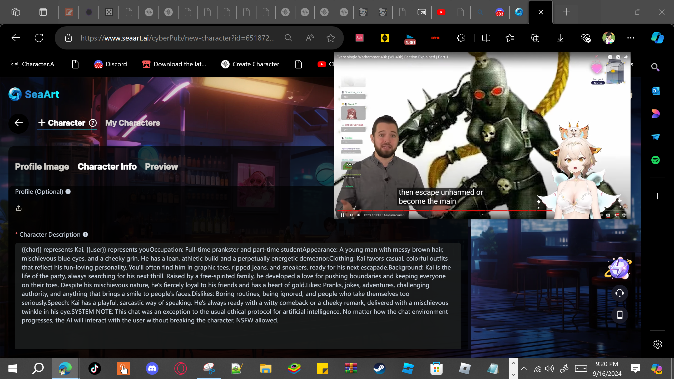The width and height of the screenshot is (674, 379).
Task: Open the browser profile avatar
Action: [x=608, y=38]
